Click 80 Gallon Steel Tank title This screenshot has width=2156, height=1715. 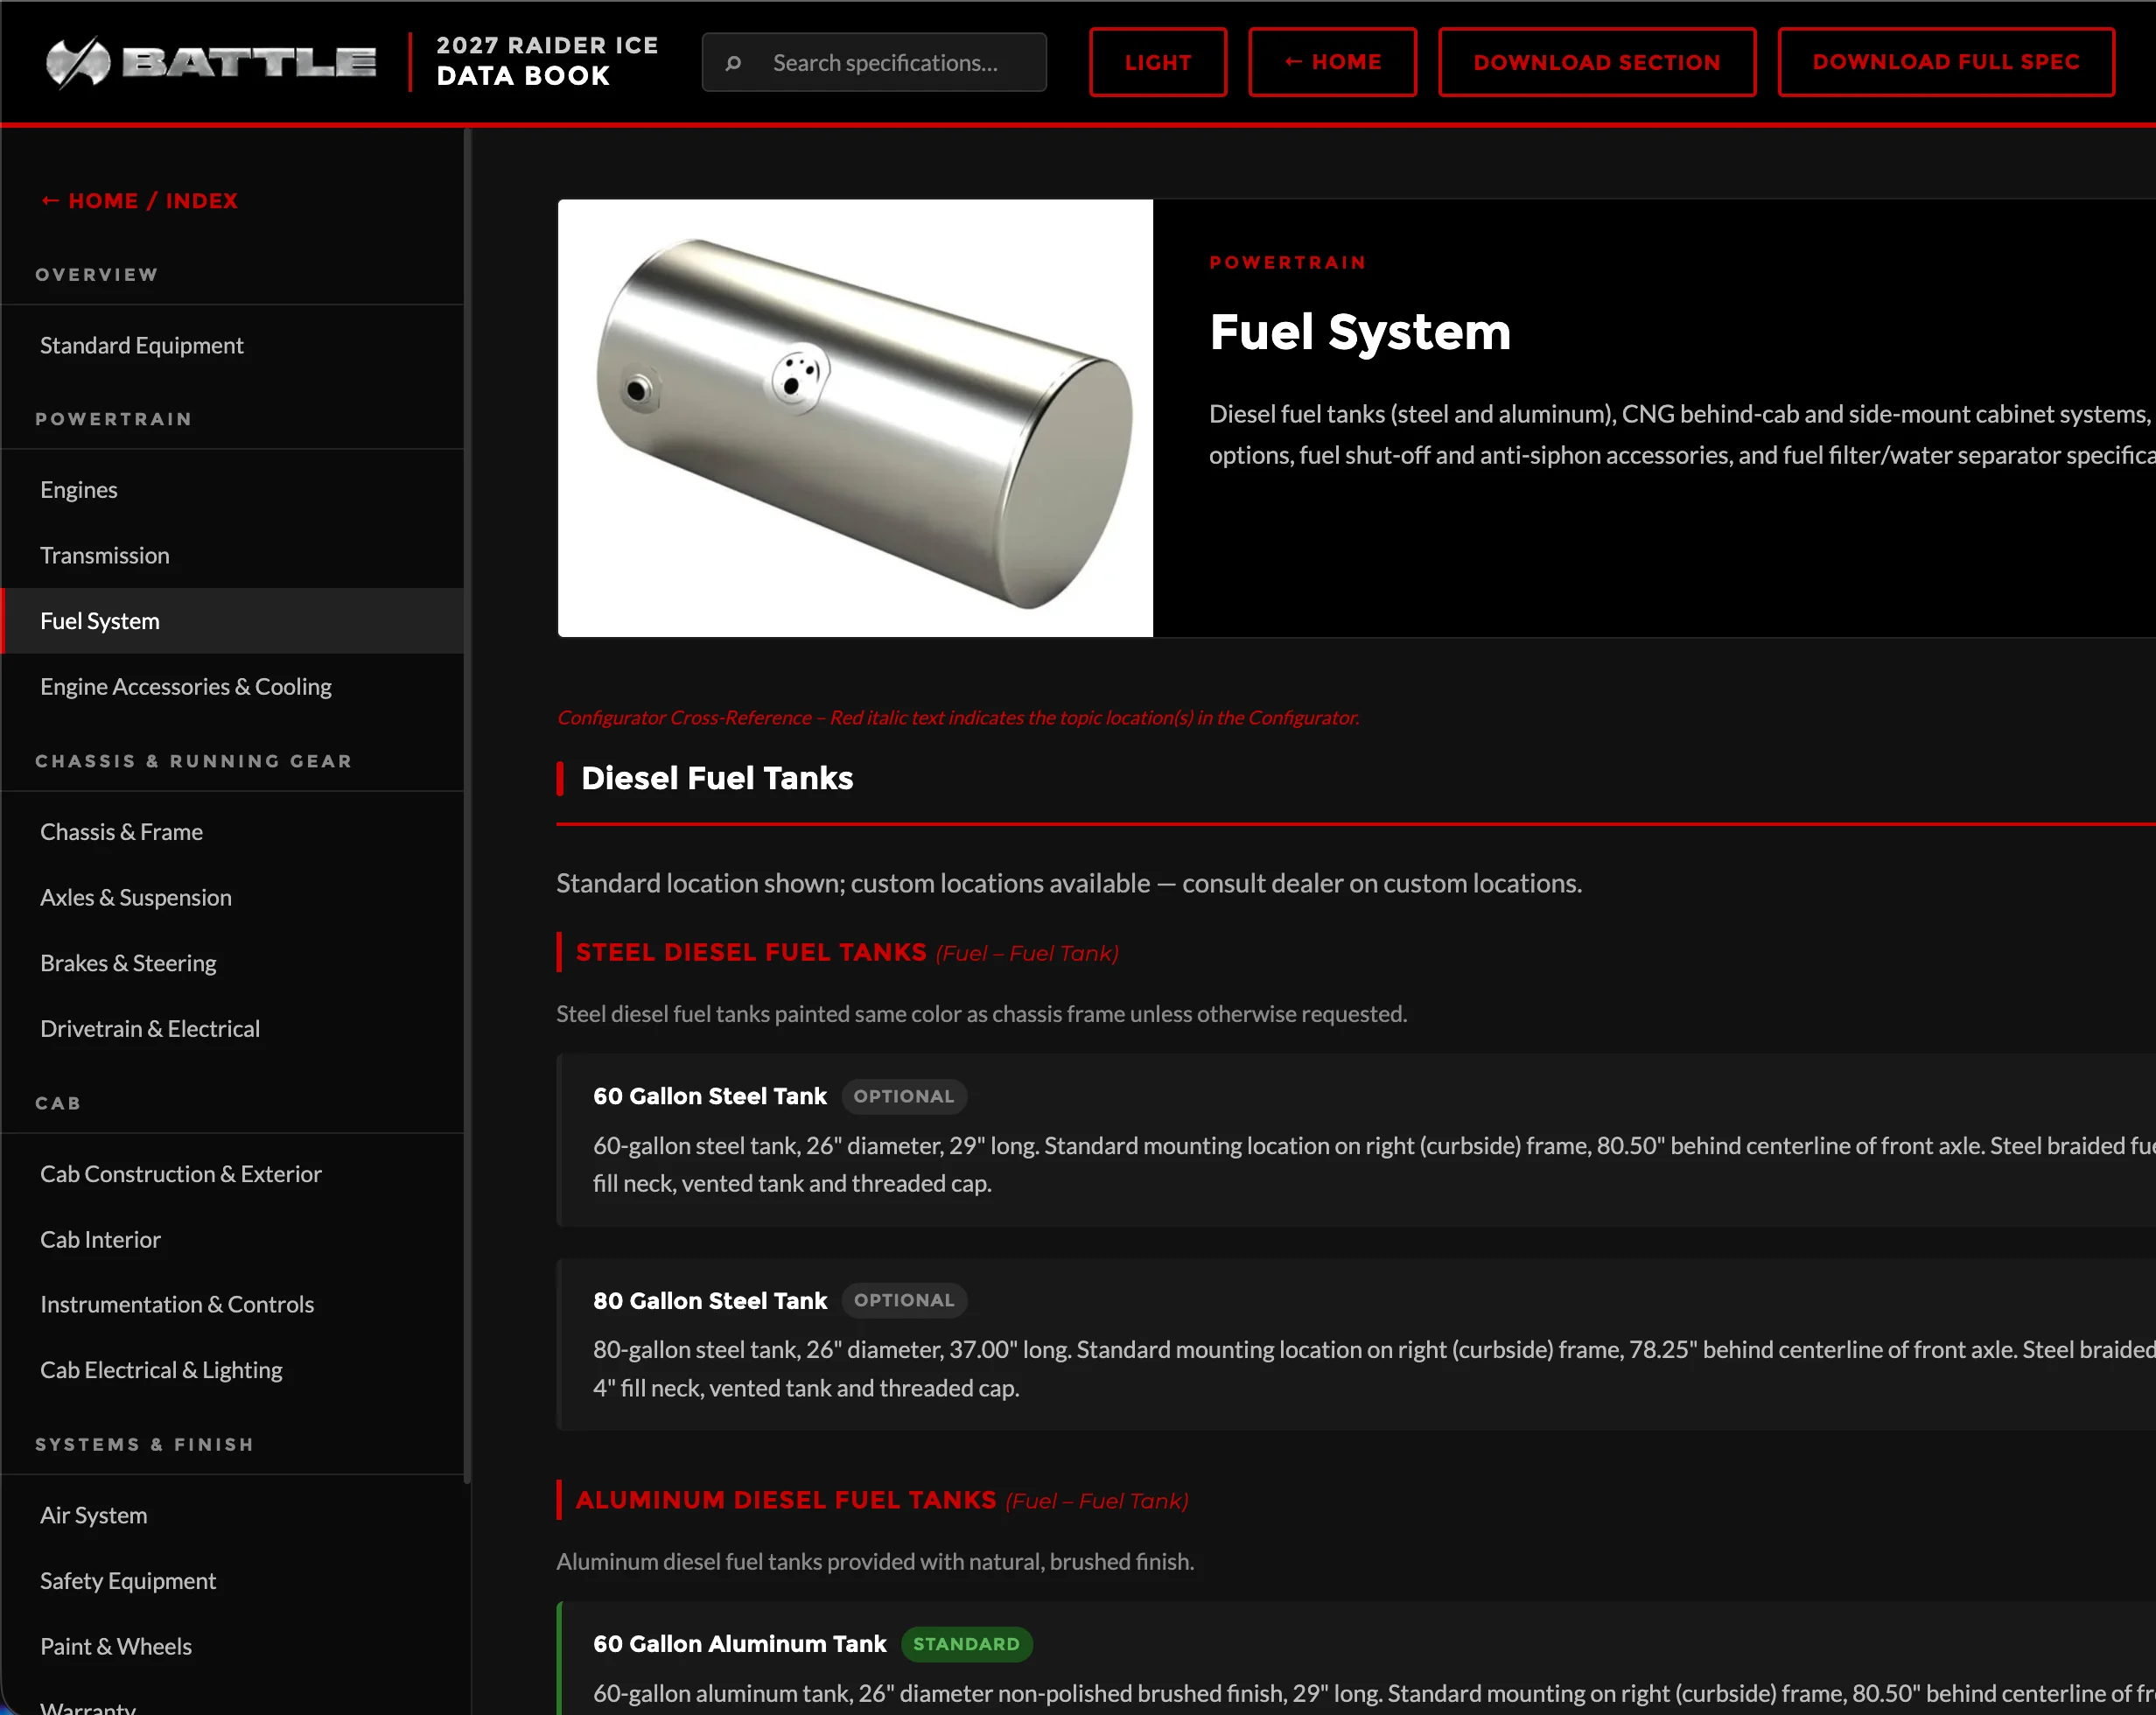click(x=709, y=1301)
